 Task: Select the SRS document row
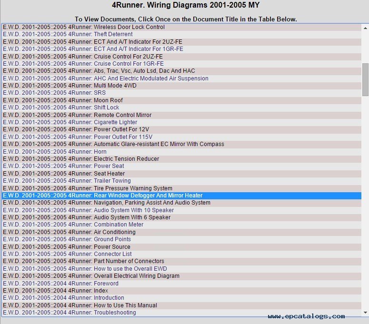coord(181,93)
